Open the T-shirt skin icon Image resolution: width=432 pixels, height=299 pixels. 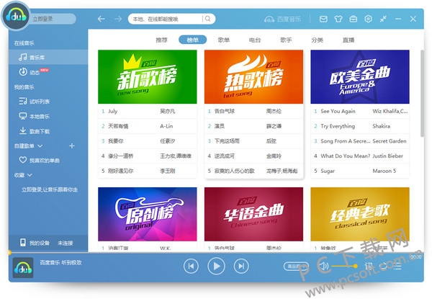[338, 19]
